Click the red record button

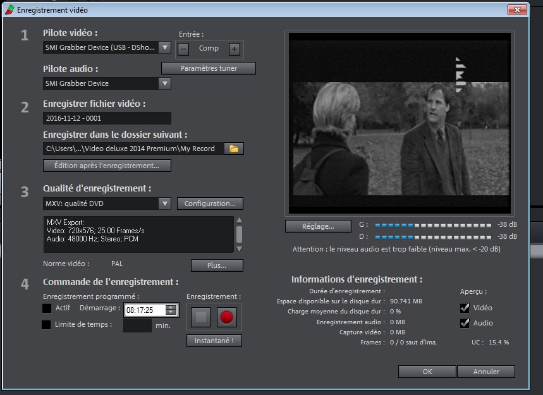tap(227, 317)
